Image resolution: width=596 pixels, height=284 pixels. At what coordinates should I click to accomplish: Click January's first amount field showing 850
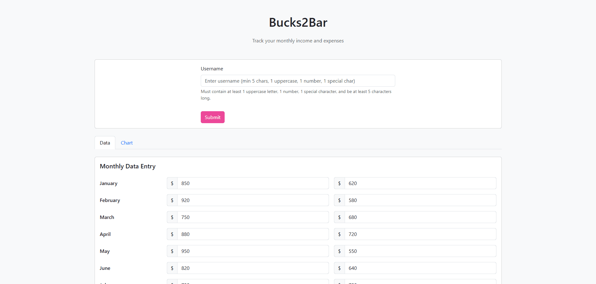(x=253, y=183)
